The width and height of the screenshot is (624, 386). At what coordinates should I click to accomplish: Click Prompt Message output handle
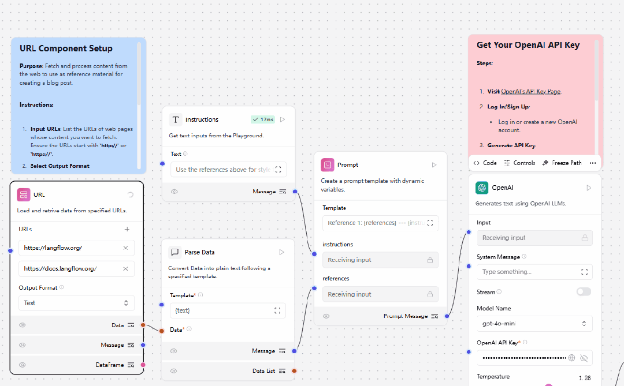click(x=447, y=316)
